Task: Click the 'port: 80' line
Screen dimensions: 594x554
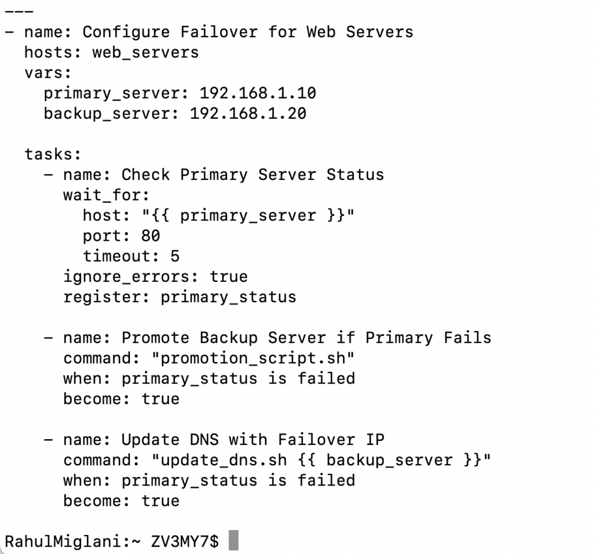Action: [121, 236]
